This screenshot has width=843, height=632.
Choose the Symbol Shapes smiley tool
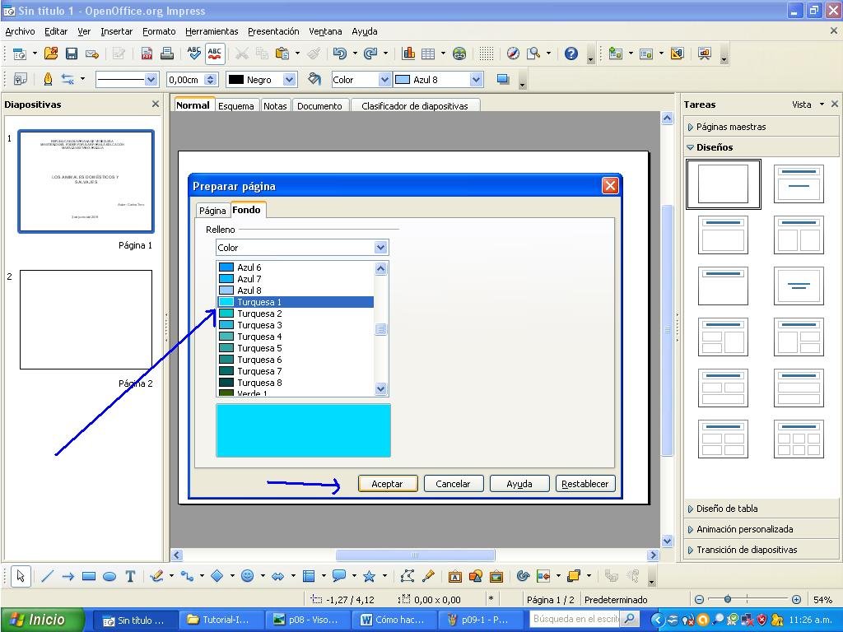click(247, 576)
